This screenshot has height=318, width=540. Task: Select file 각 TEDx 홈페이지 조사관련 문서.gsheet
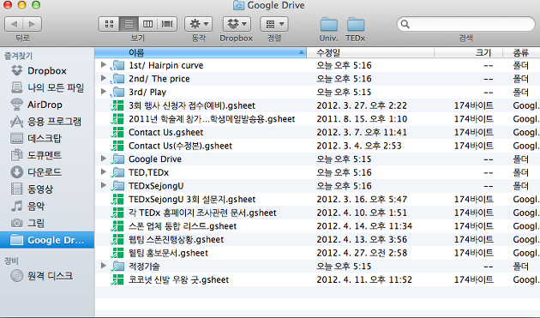[202, 213]
